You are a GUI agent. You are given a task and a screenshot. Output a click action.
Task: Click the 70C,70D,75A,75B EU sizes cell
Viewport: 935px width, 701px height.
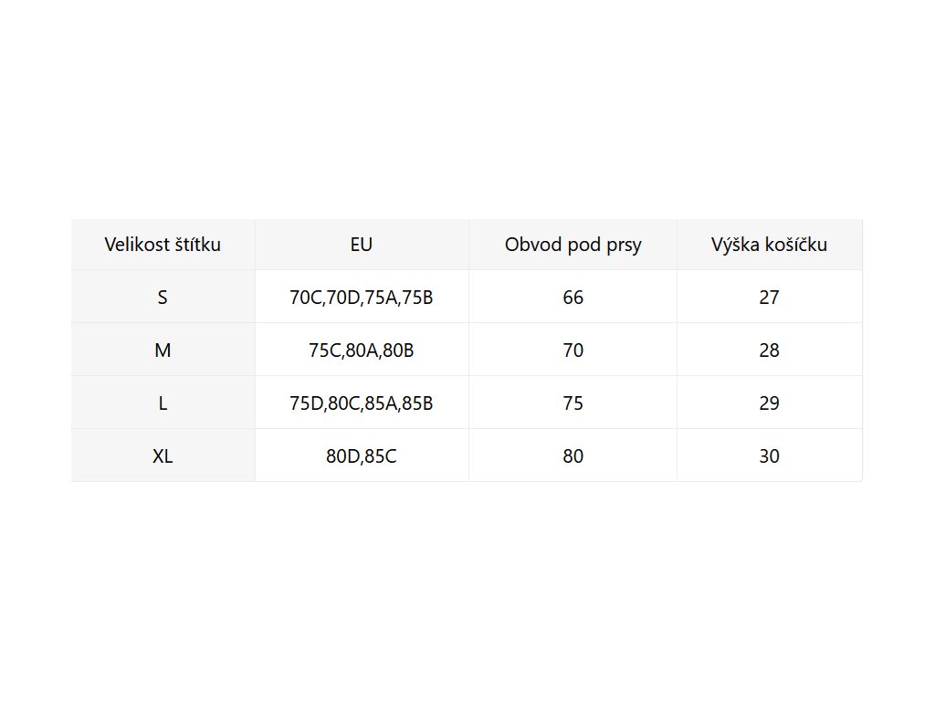(362, 298)
